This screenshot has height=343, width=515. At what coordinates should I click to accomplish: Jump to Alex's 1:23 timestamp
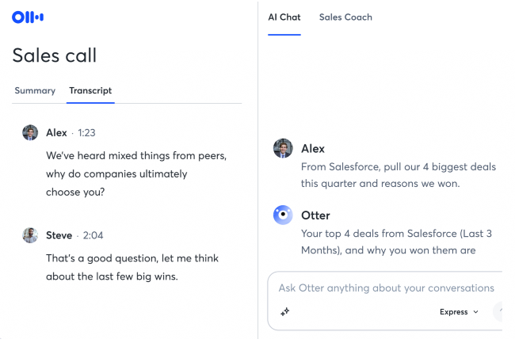click(x=86, y=133)
